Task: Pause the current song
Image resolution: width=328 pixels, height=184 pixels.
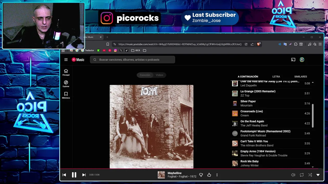Action: pos(74,175)
